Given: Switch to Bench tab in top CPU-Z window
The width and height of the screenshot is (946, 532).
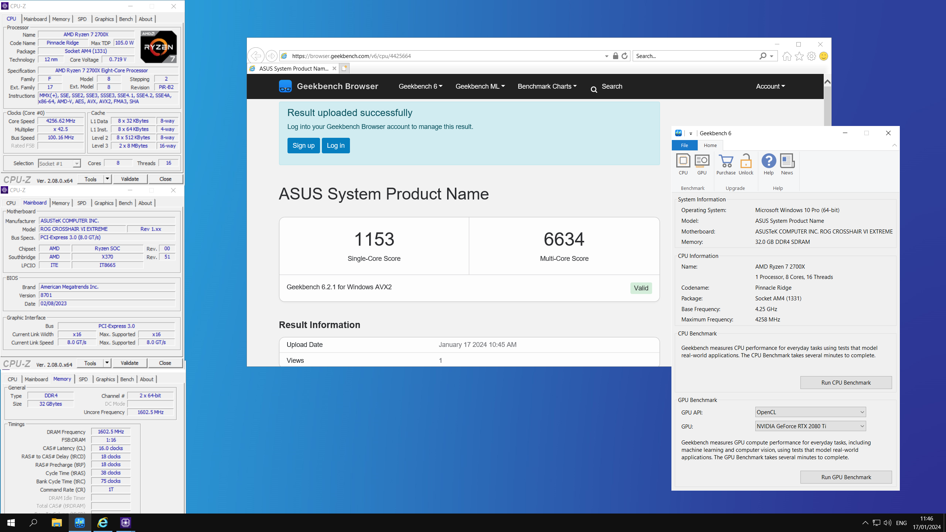Looking at the screenshot, I should pyautogui.click(x=126, y=19).
